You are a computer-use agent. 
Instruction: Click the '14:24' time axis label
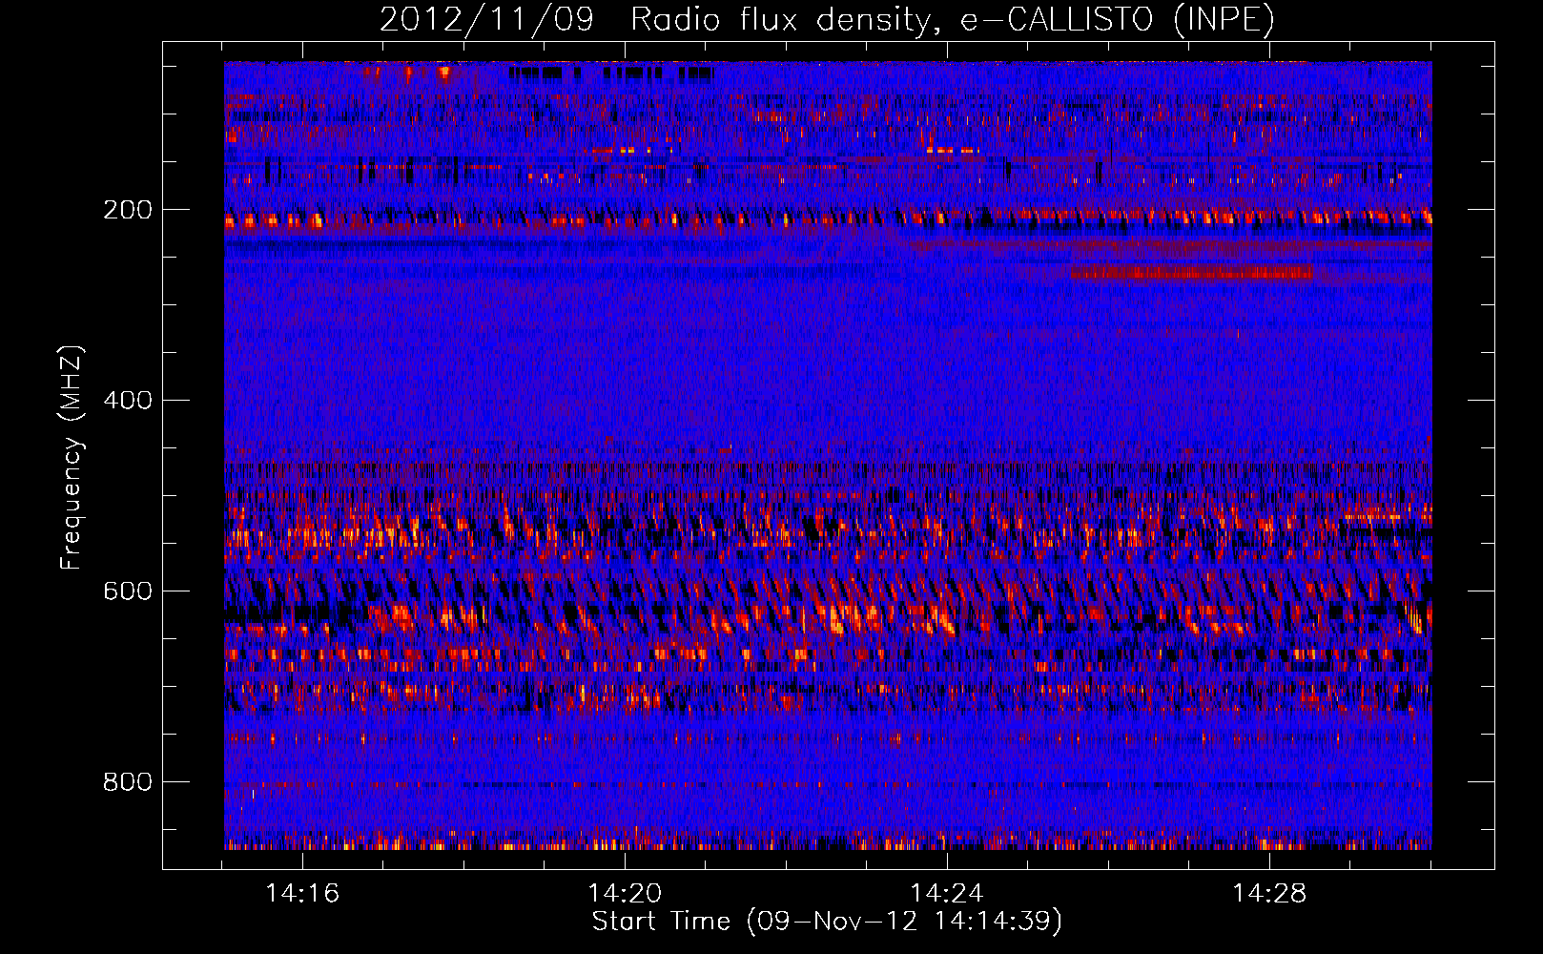[x=947, y=894]
